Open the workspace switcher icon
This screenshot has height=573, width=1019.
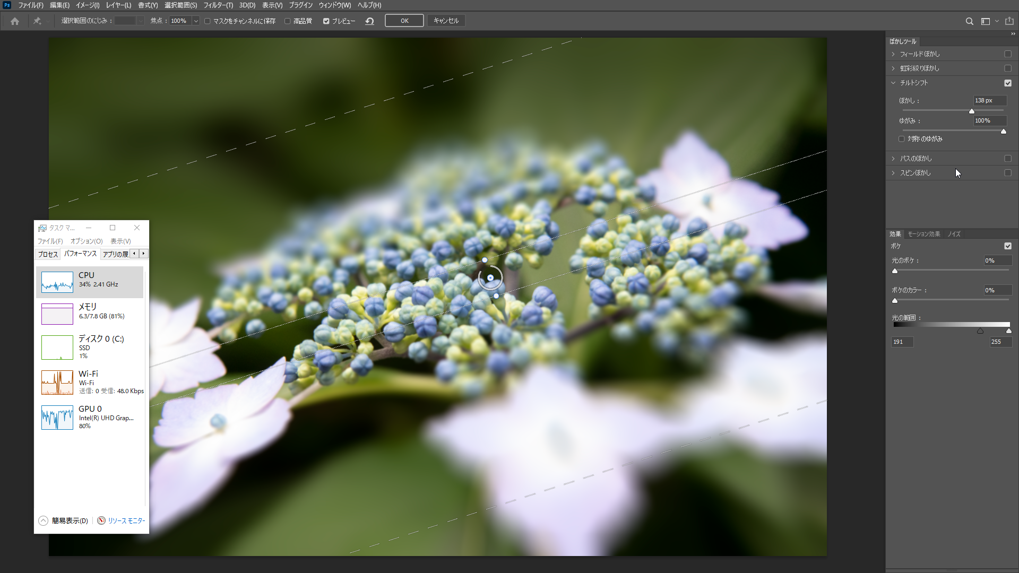coord(986,21)
